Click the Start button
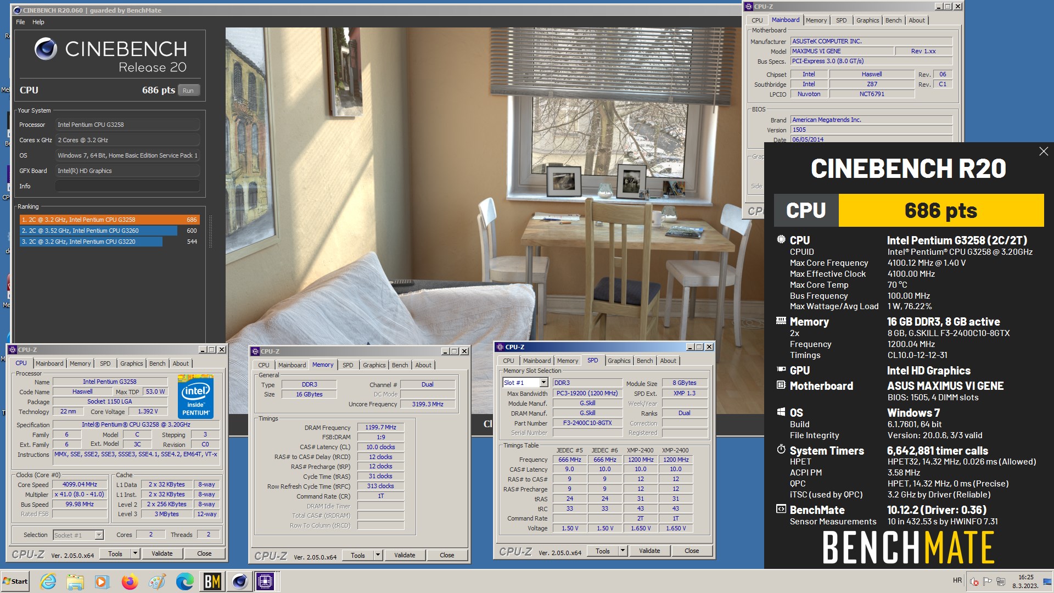 pyautogui.click(x=15, y=581)
